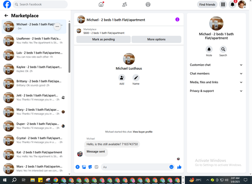Open more actions plus icon
252x184 pixels.
(78, 167)
